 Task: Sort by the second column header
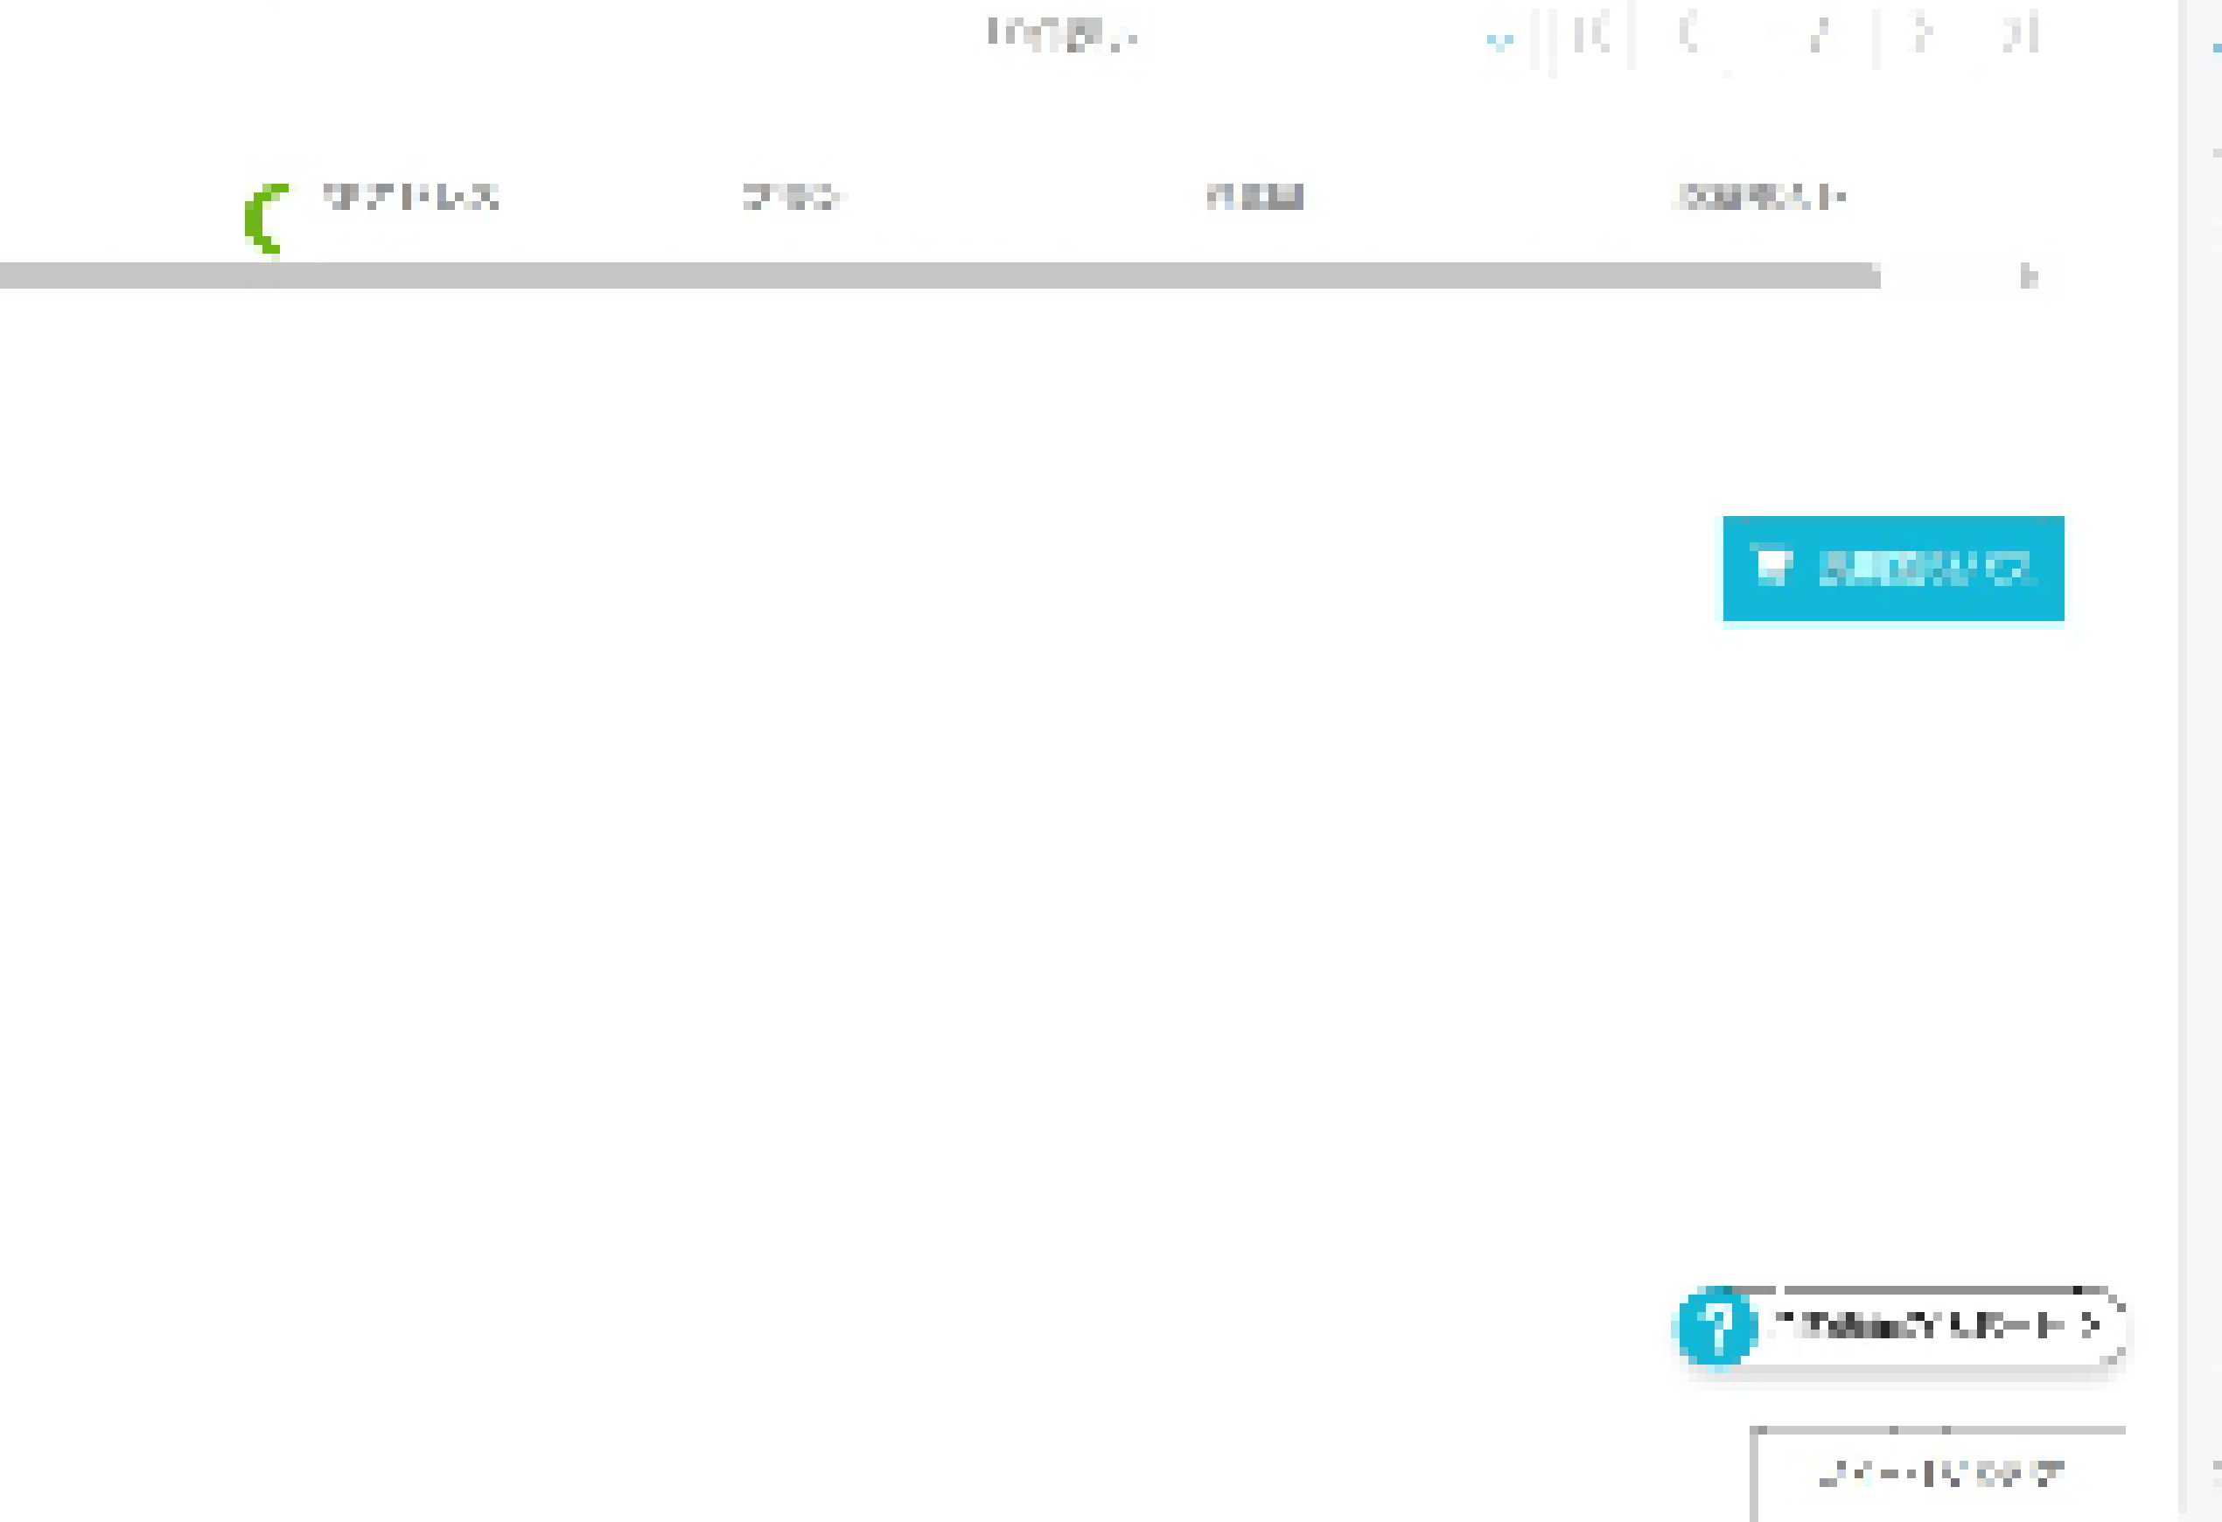coord(793,197)
